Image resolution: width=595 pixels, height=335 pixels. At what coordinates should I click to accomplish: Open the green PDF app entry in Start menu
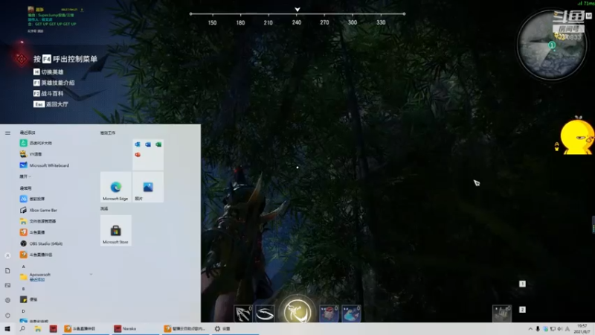36,143
